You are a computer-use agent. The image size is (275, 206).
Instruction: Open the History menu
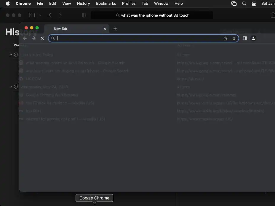tap(84, 4)
